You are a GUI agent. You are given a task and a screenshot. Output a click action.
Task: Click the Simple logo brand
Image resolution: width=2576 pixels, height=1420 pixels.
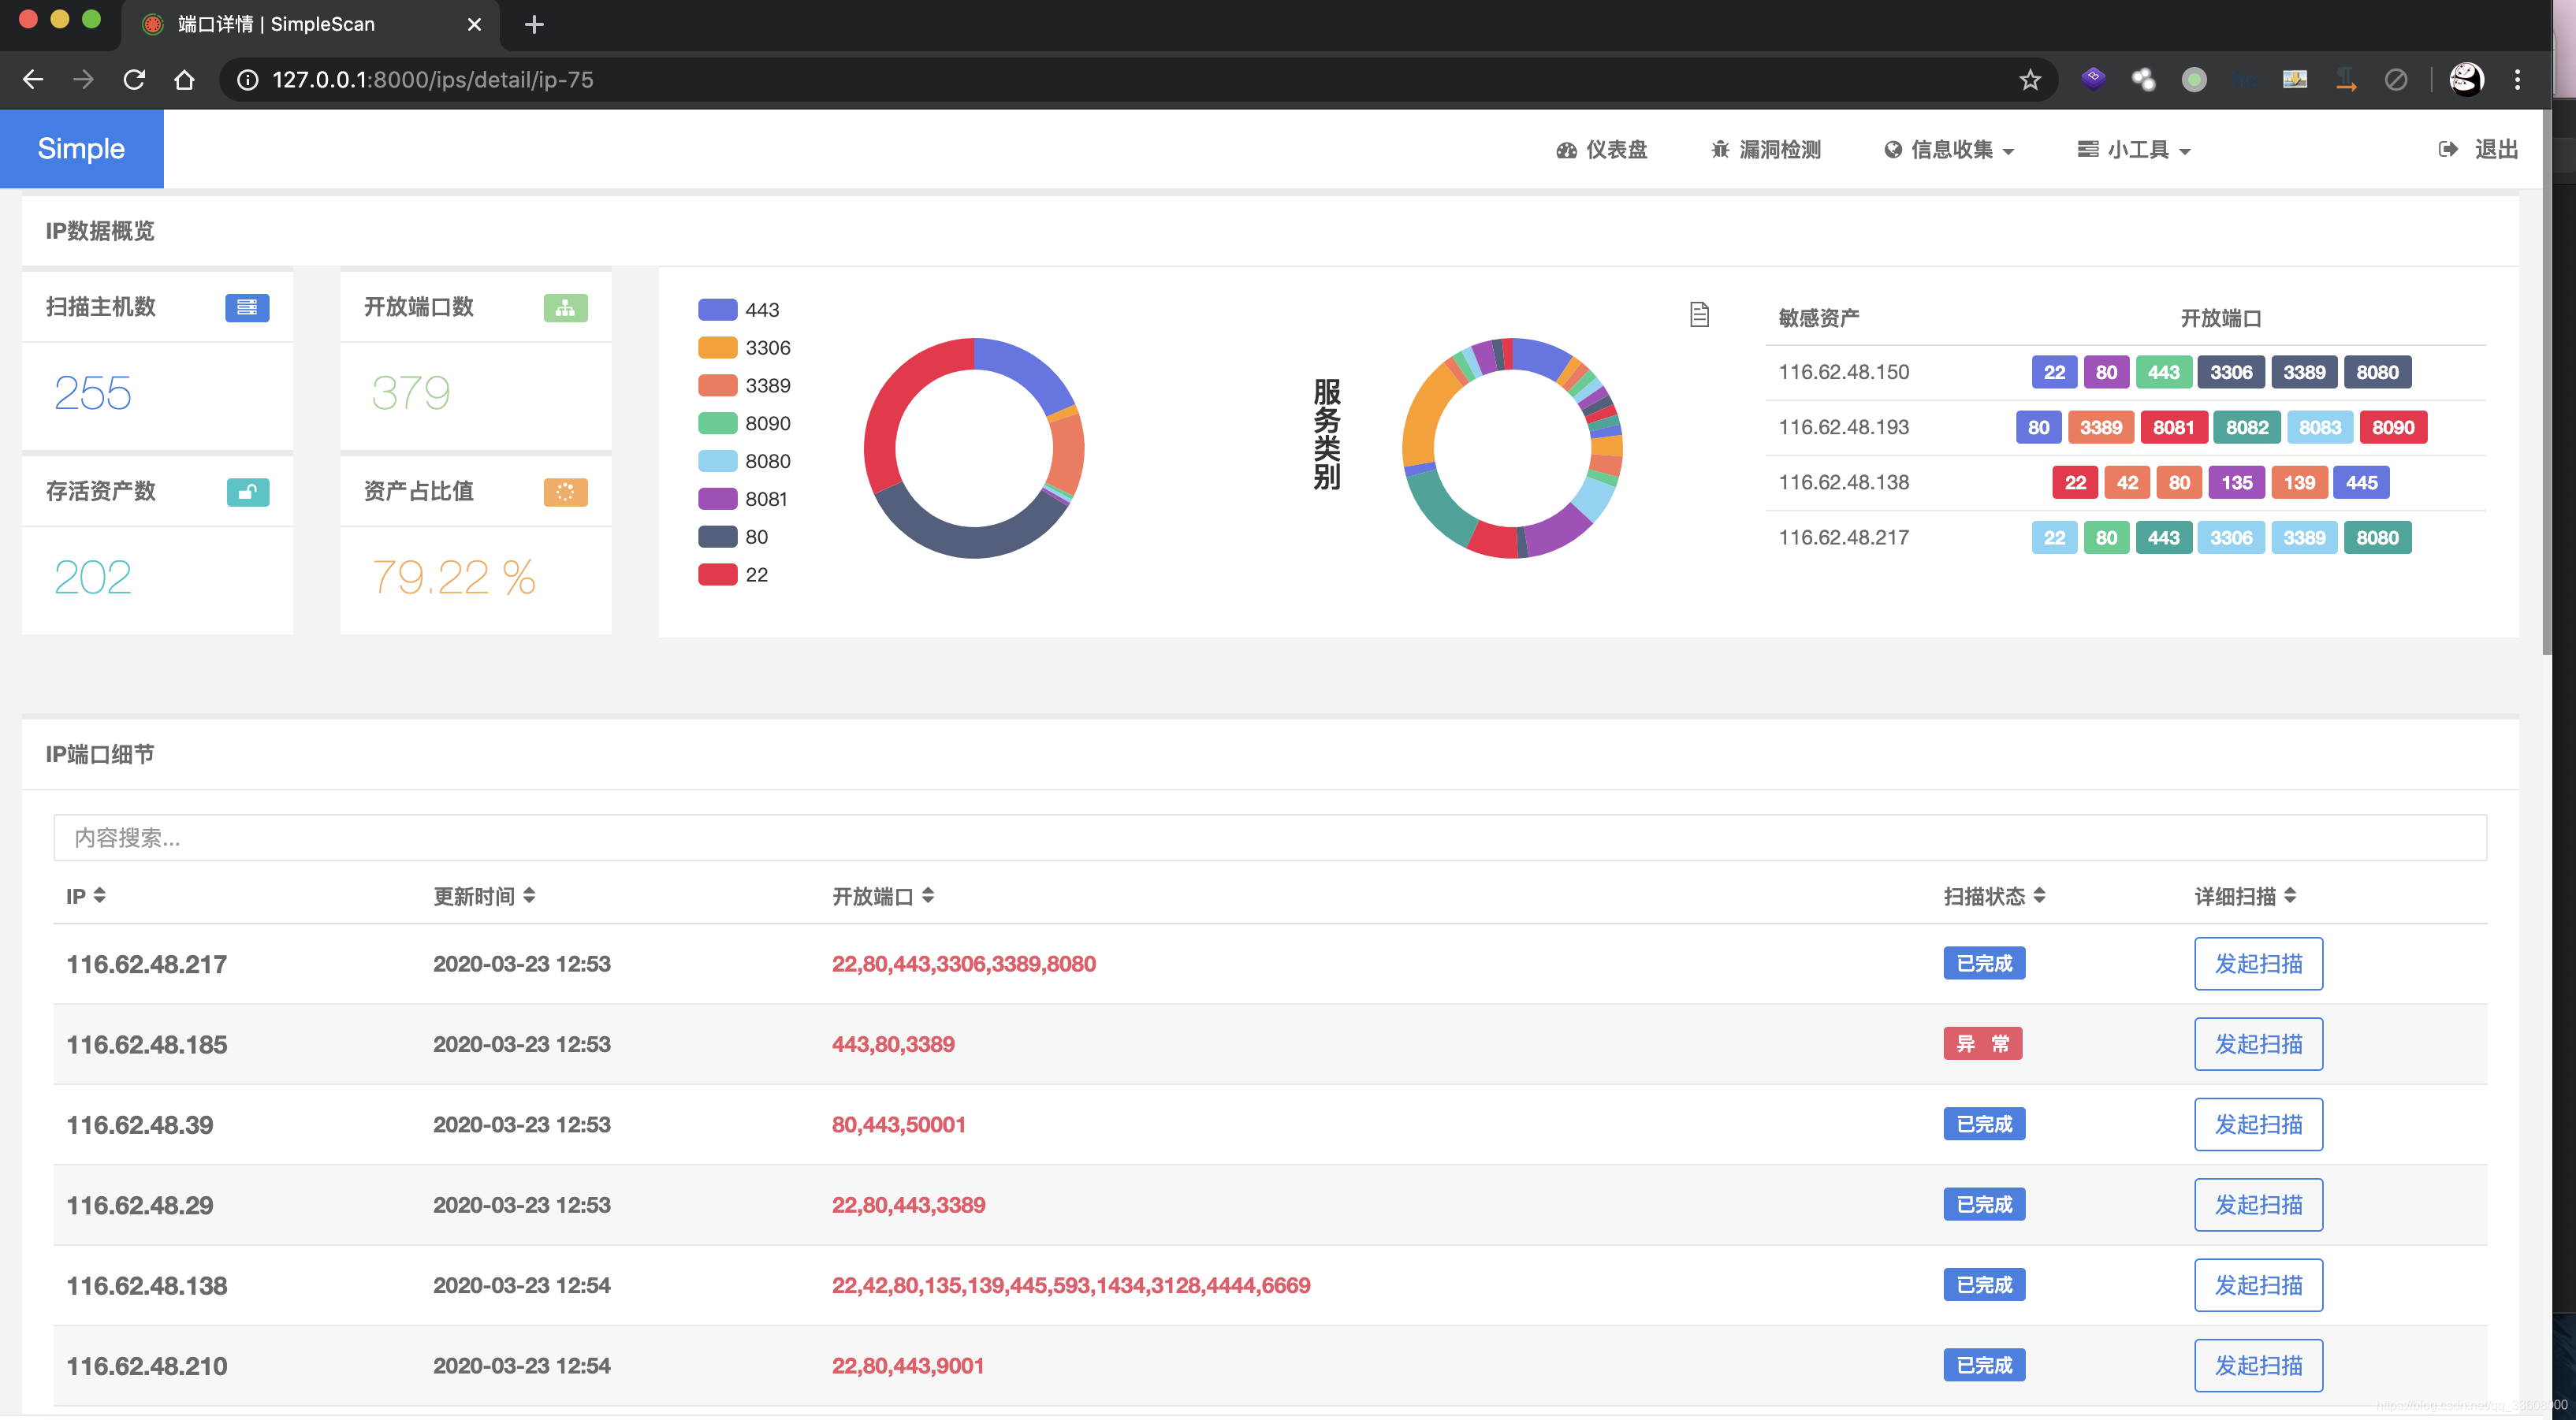coord(82,149)
